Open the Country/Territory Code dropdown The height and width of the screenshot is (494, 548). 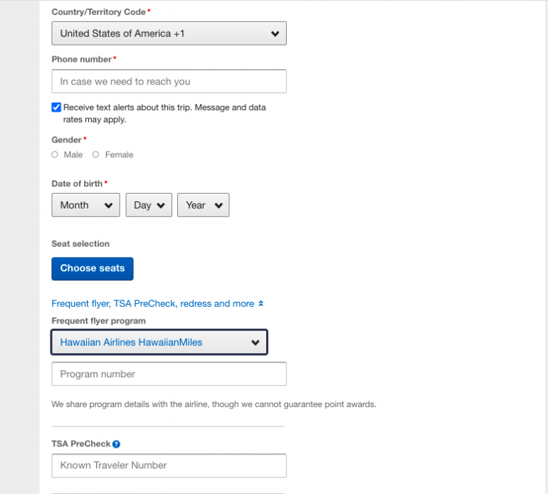click(169, 33)
